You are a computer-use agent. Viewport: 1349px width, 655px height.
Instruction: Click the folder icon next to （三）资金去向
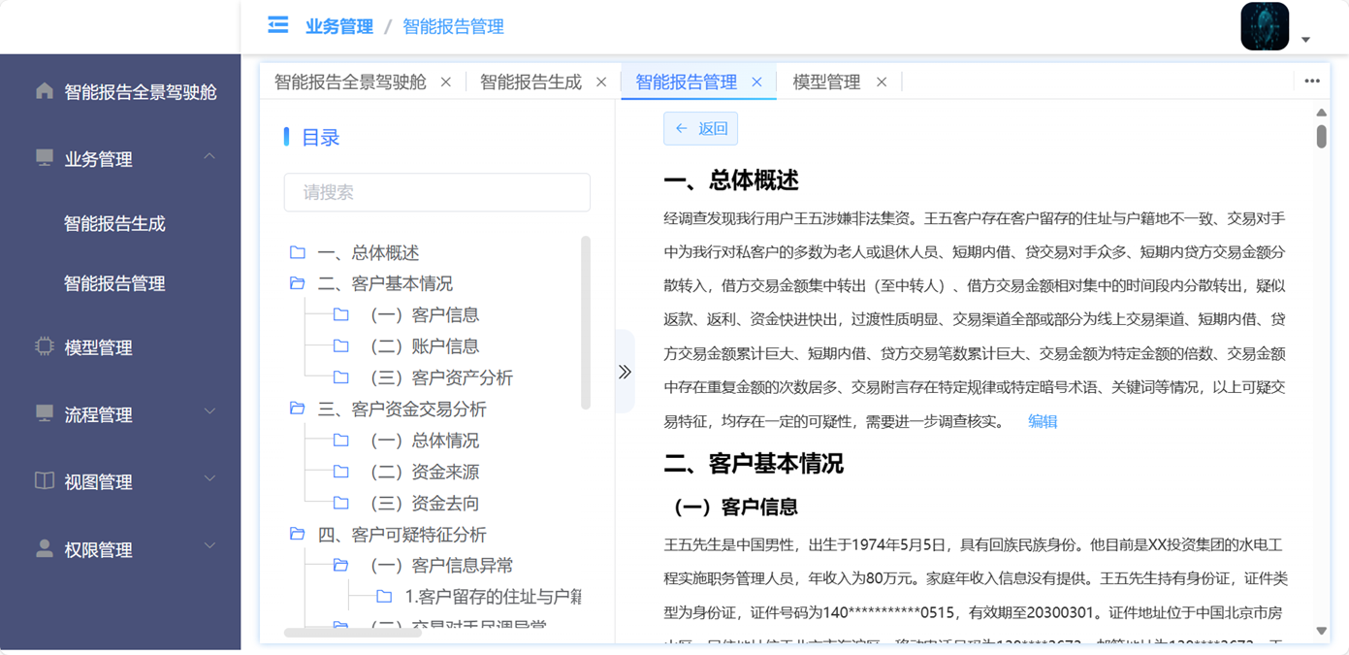341,503
